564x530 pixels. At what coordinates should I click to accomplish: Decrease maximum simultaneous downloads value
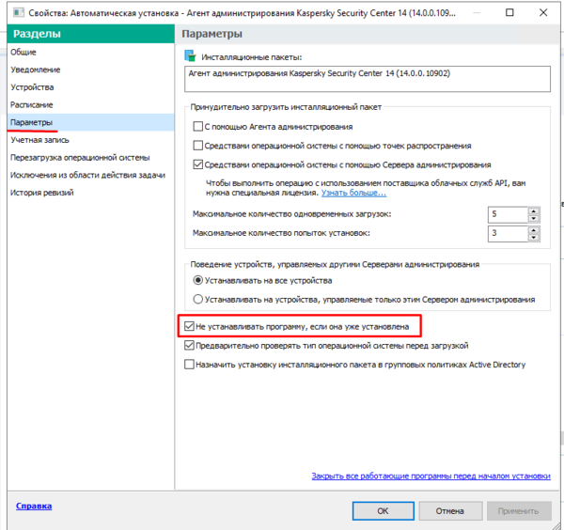[x=534, y=218]
